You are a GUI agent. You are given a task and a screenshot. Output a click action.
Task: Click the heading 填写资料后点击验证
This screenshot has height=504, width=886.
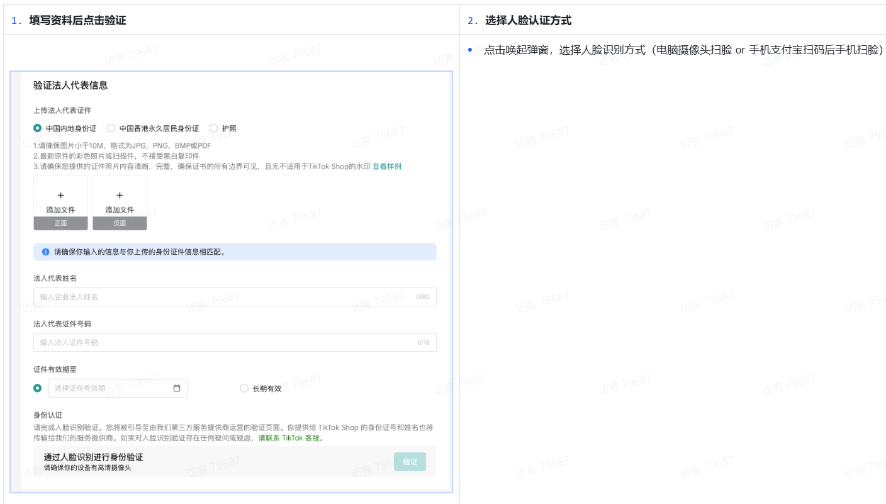click(77, 21)
